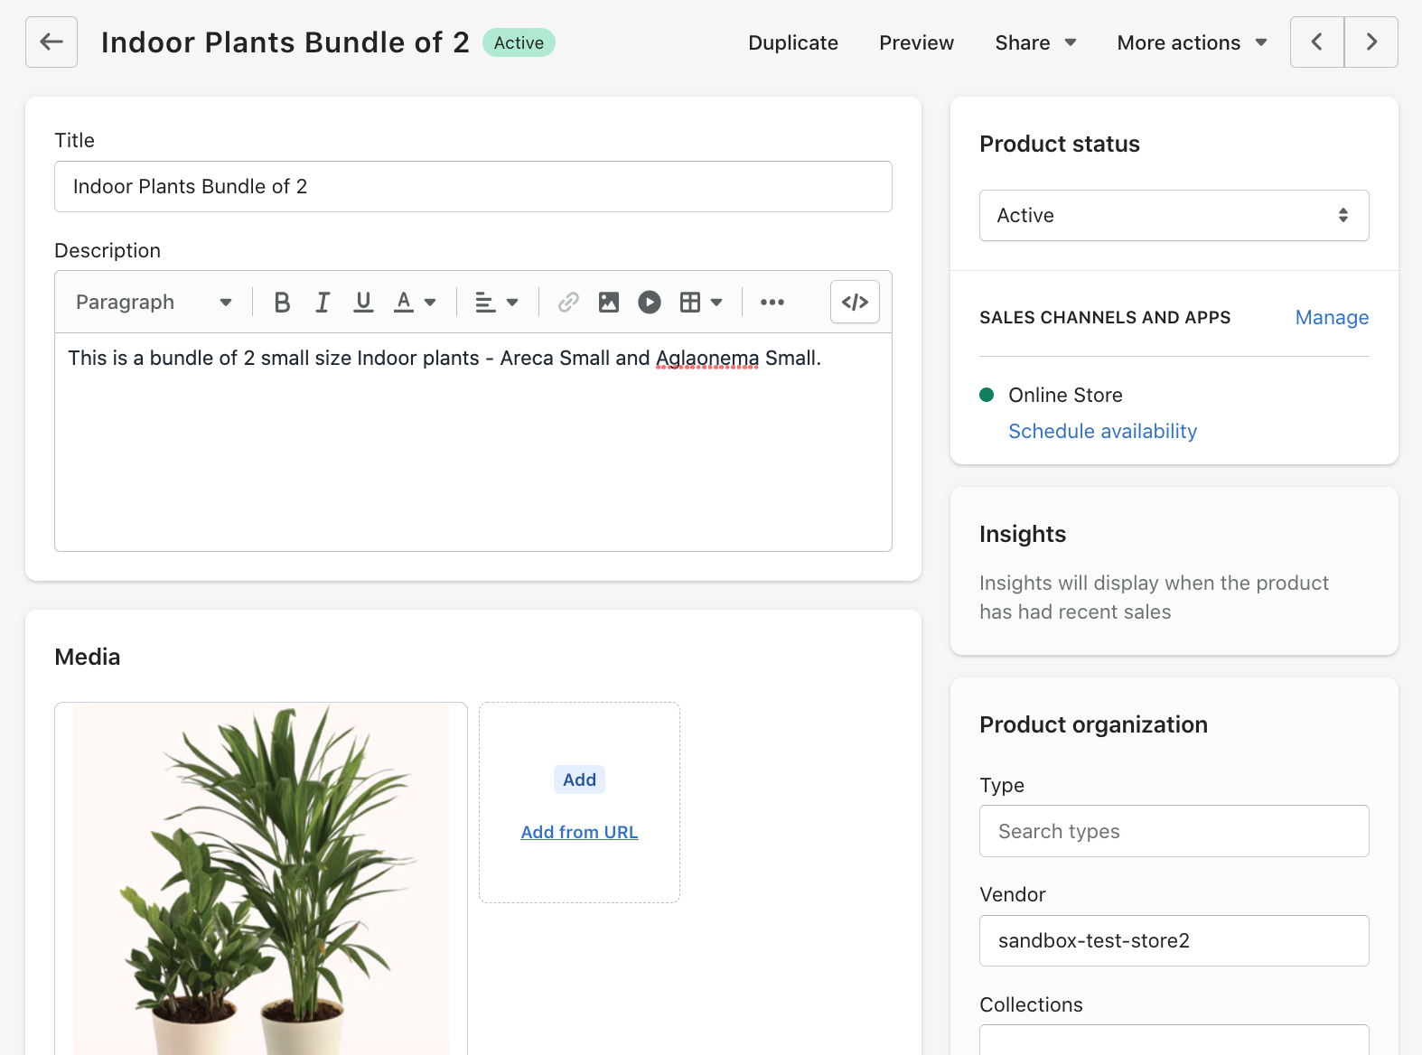The height and width of the screenshot is (1055, 1422).
Task: Open more formatting options ellipsis
Action: coord(772,303)
